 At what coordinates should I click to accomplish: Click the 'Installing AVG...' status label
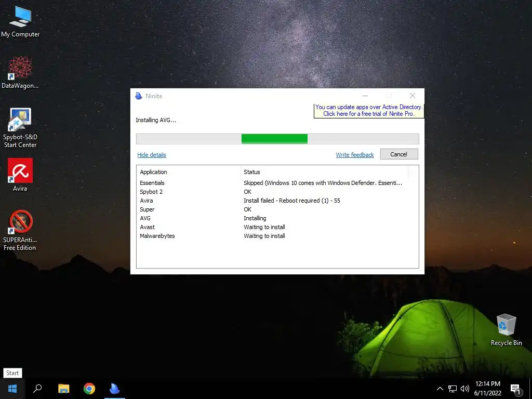(156, 120)
